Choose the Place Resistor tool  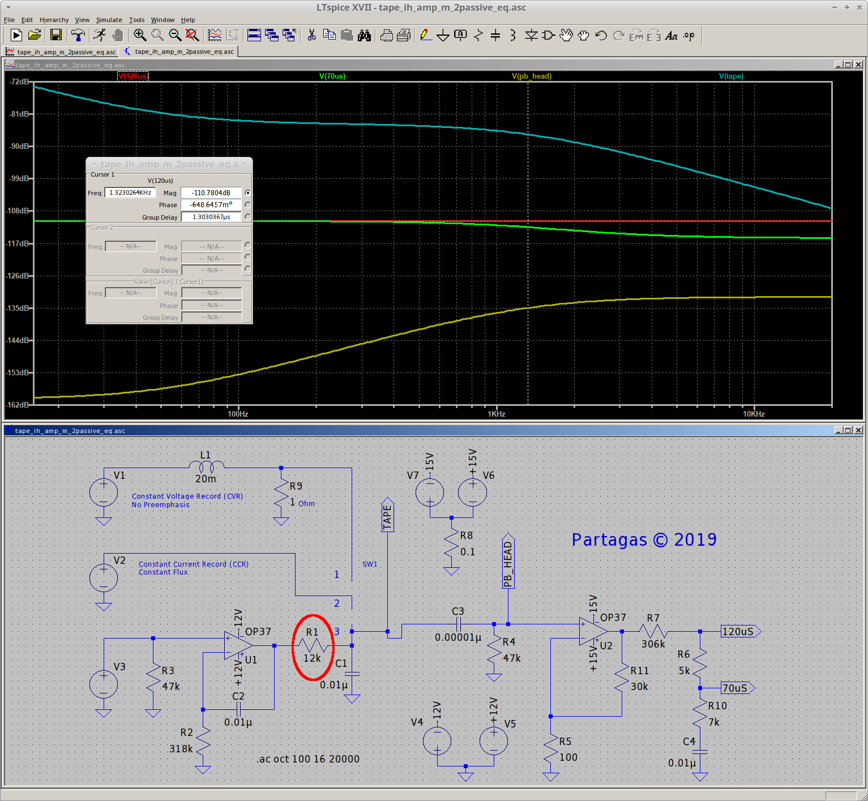point(478,36)
